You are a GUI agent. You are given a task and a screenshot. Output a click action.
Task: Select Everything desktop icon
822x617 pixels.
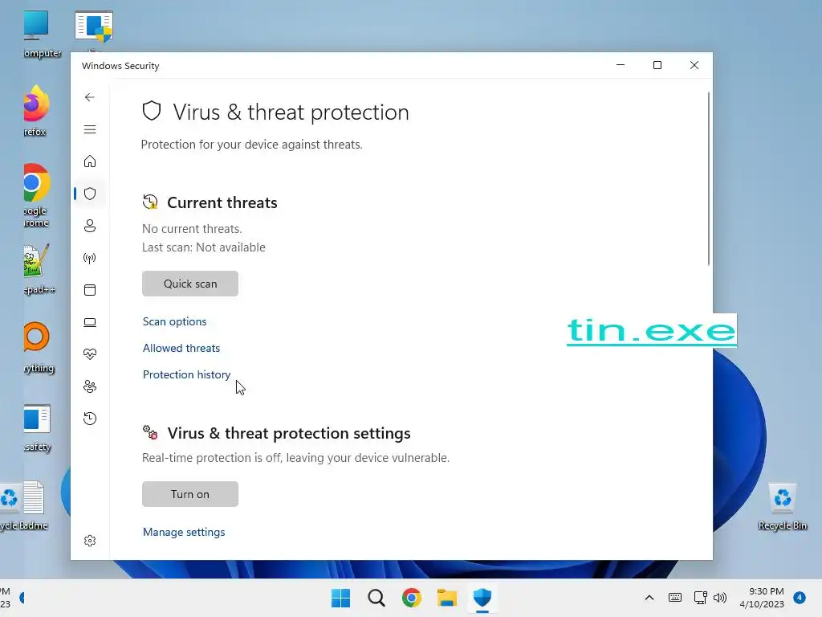(38, 347)
